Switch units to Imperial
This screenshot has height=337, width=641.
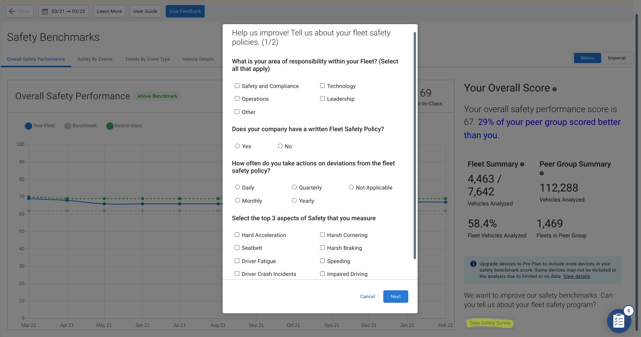[617, 58]
